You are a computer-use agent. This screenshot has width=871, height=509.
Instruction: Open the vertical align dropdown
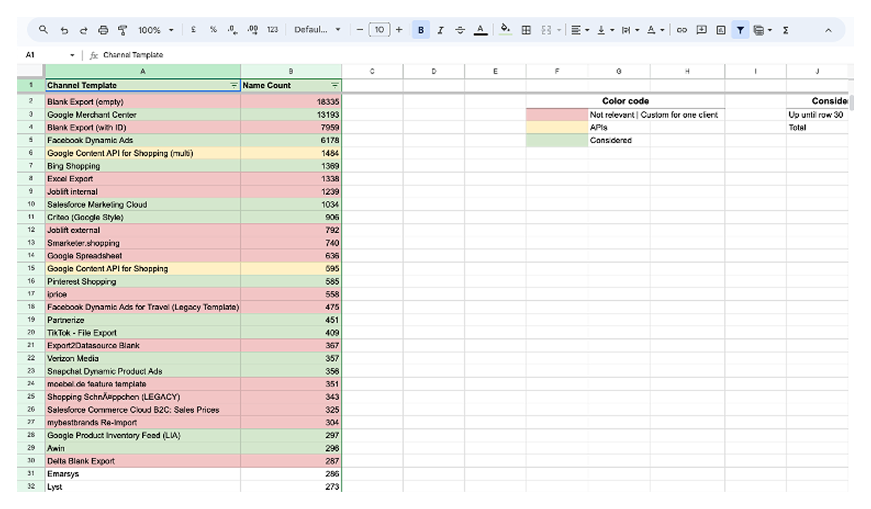click(605, 30)
